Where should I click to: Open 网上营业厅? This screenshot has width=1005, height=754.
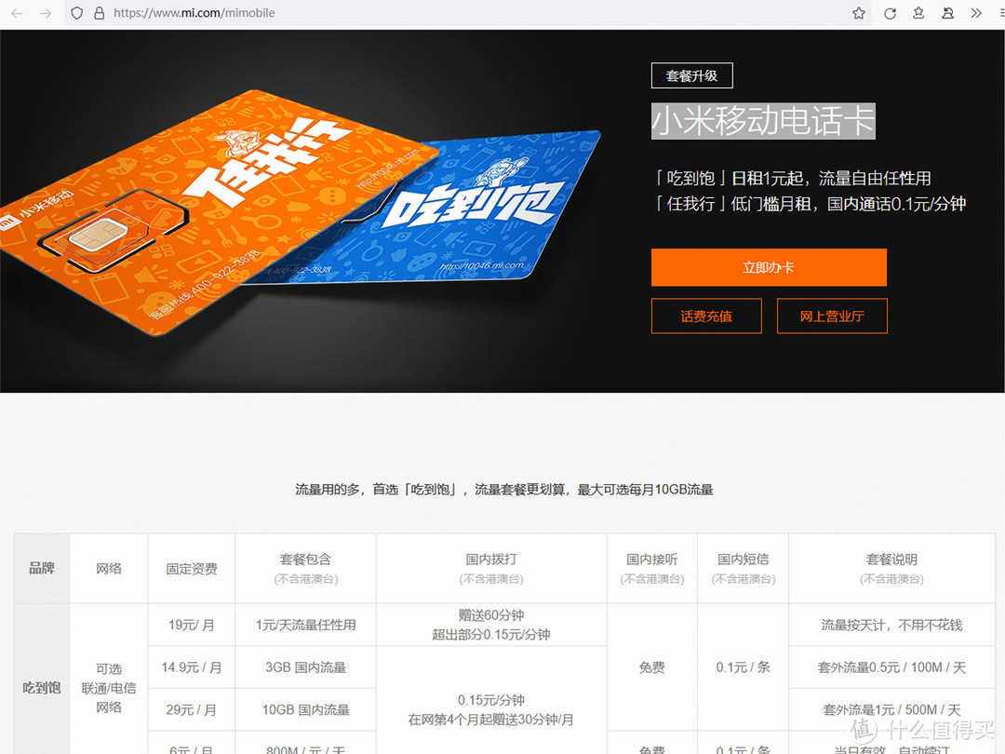click(x=832, y=316)
